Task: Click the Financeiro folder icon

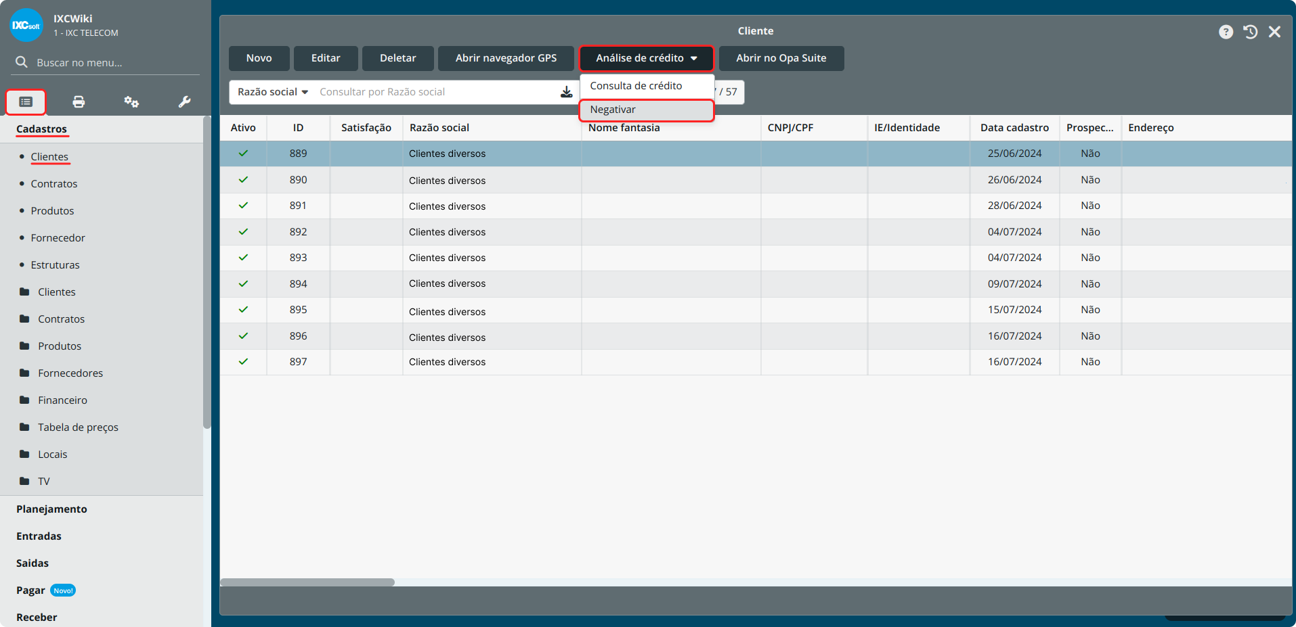Action: 24,400
